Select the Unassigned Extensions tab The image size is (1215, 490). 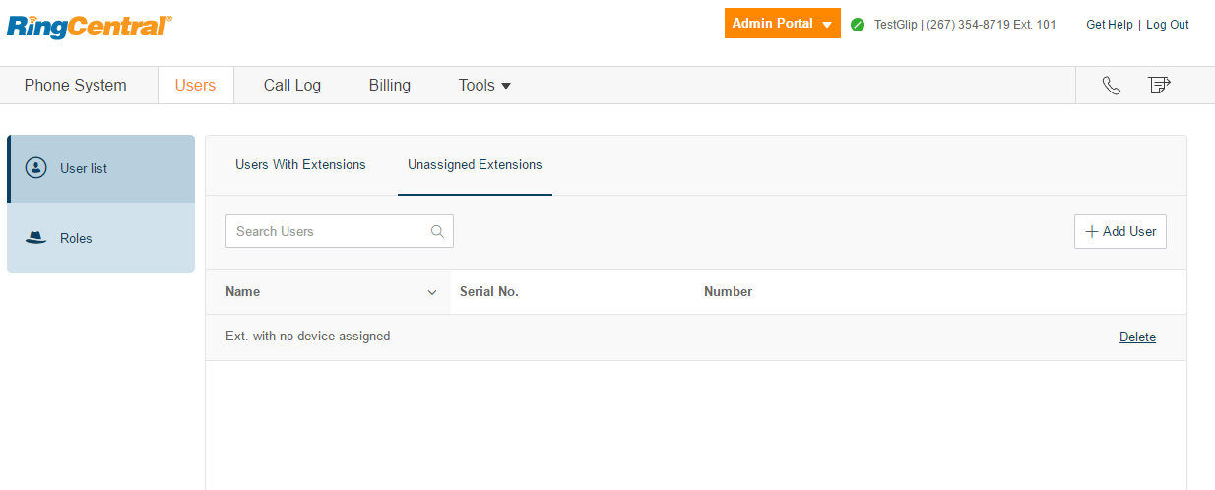pos(475,164)
